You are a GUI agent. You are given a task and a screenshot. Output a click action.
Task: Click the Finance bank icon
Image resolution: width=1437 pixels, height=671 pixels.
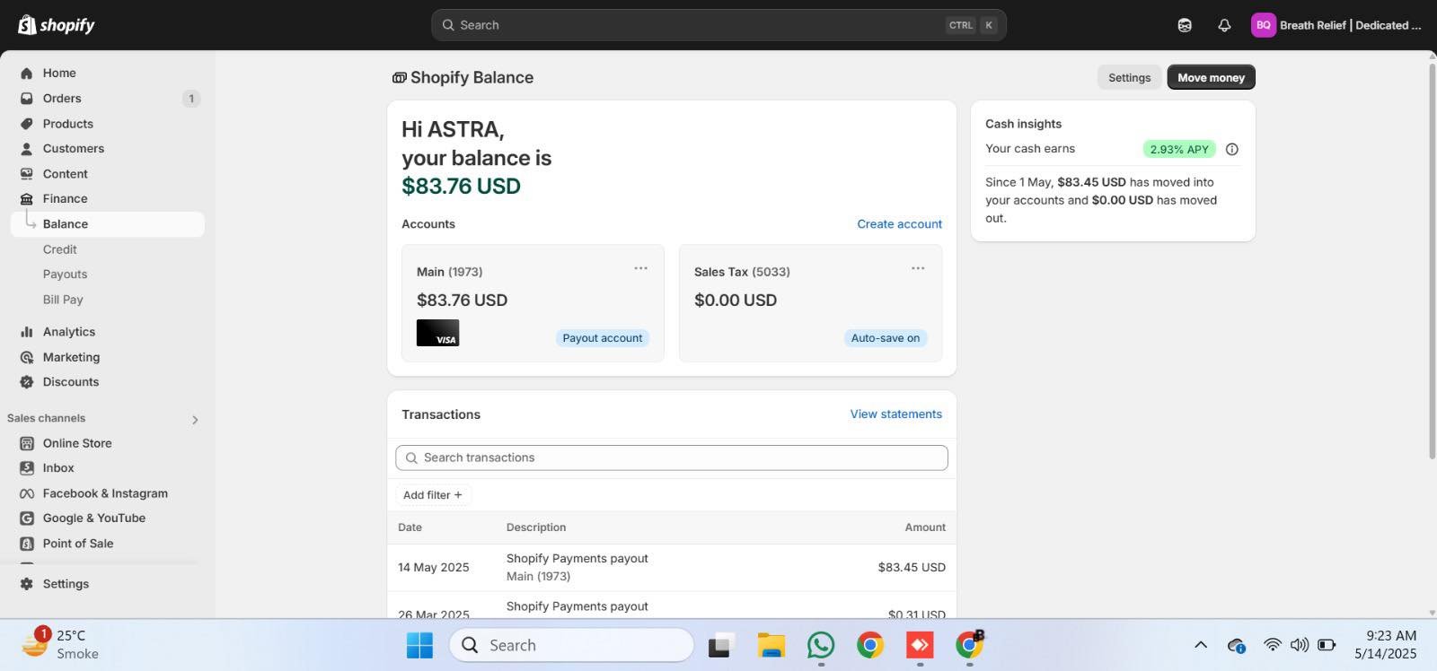coord(27,199)
